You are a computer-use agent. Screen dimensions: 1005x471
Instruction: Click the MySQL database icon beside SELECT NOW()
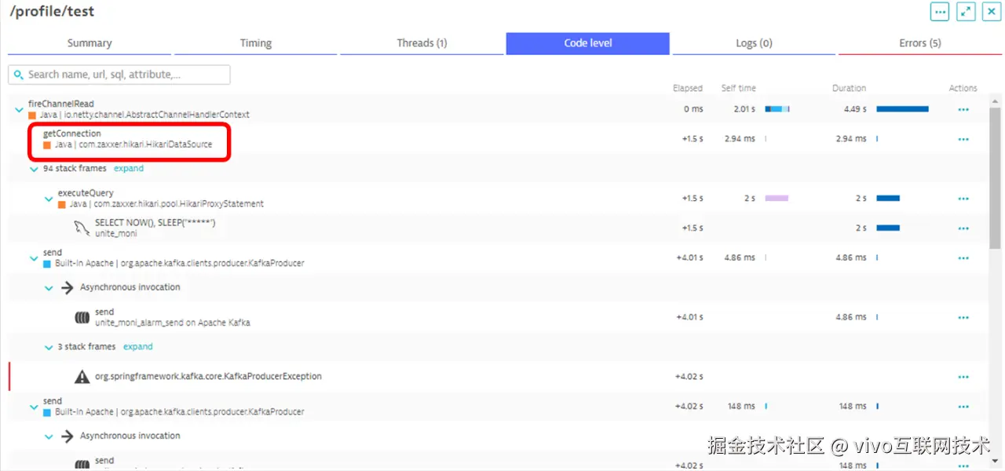click(82, 228)
